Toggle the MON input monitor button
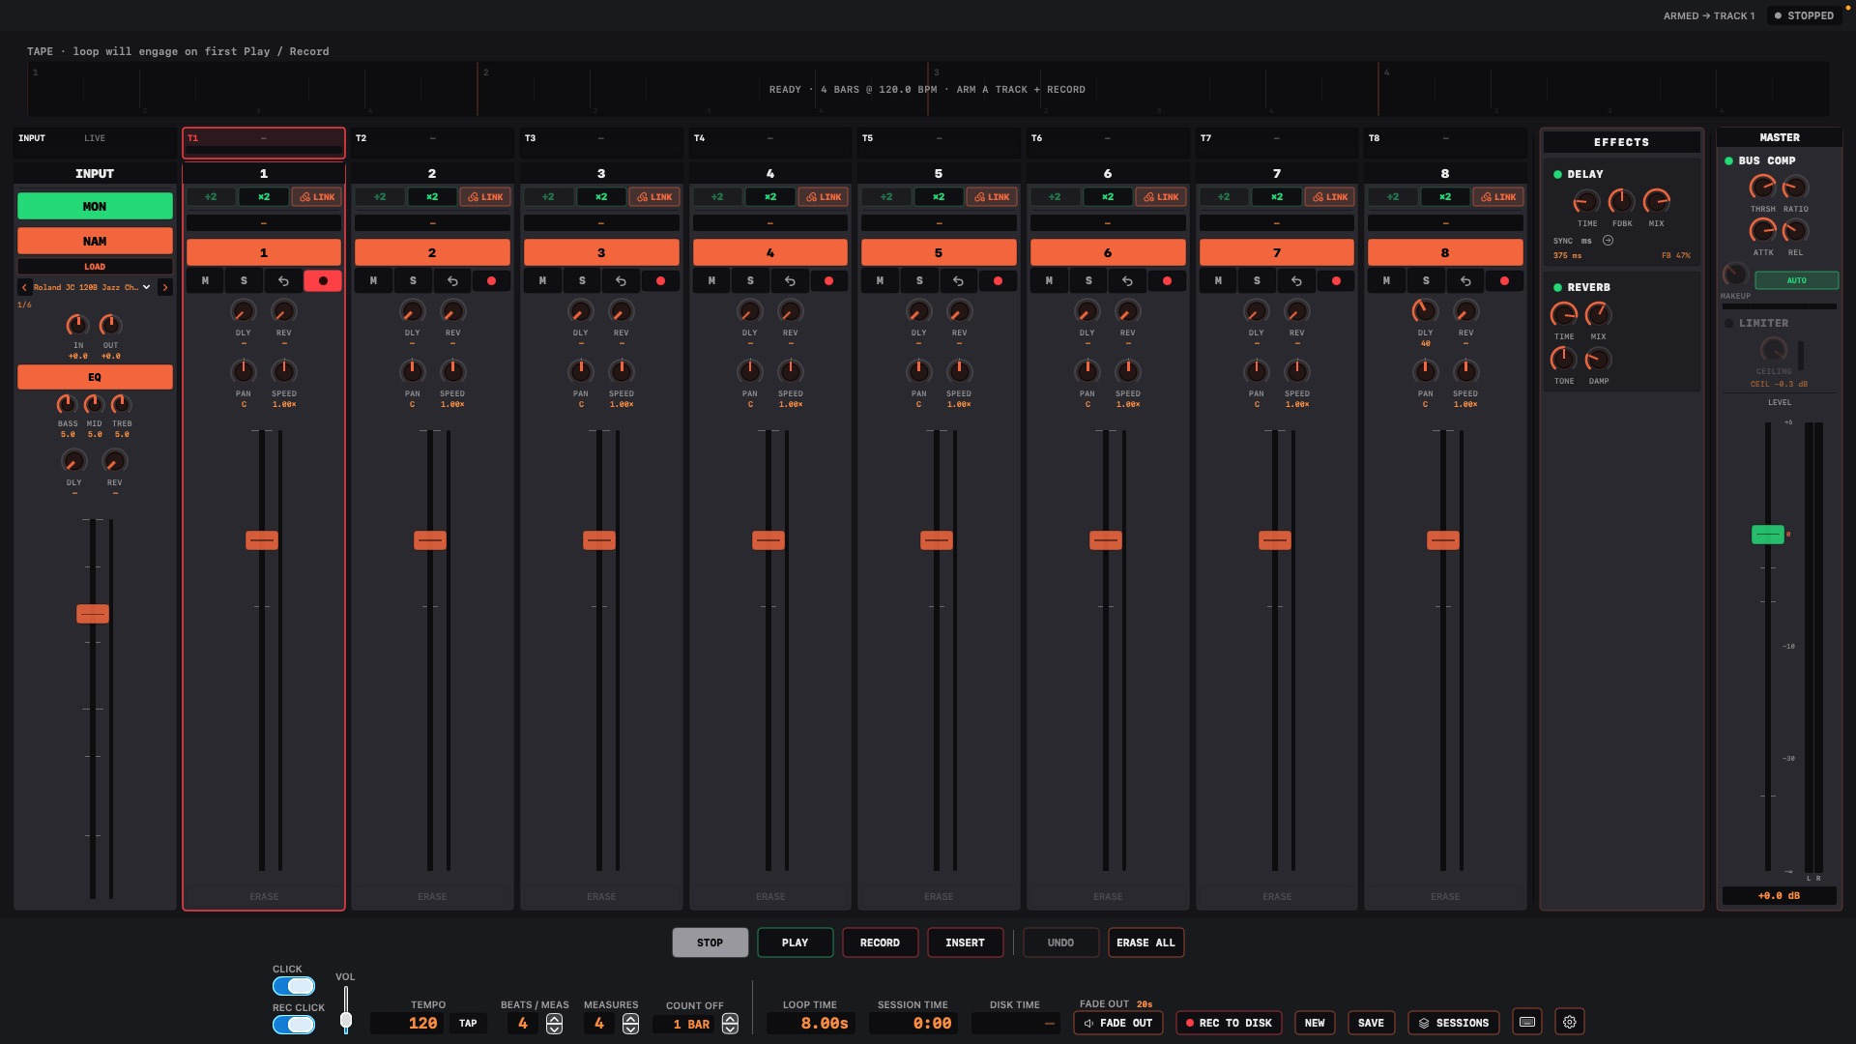Image resolution: width=1856 pixels, height=1044 pixels. point(95,206)
